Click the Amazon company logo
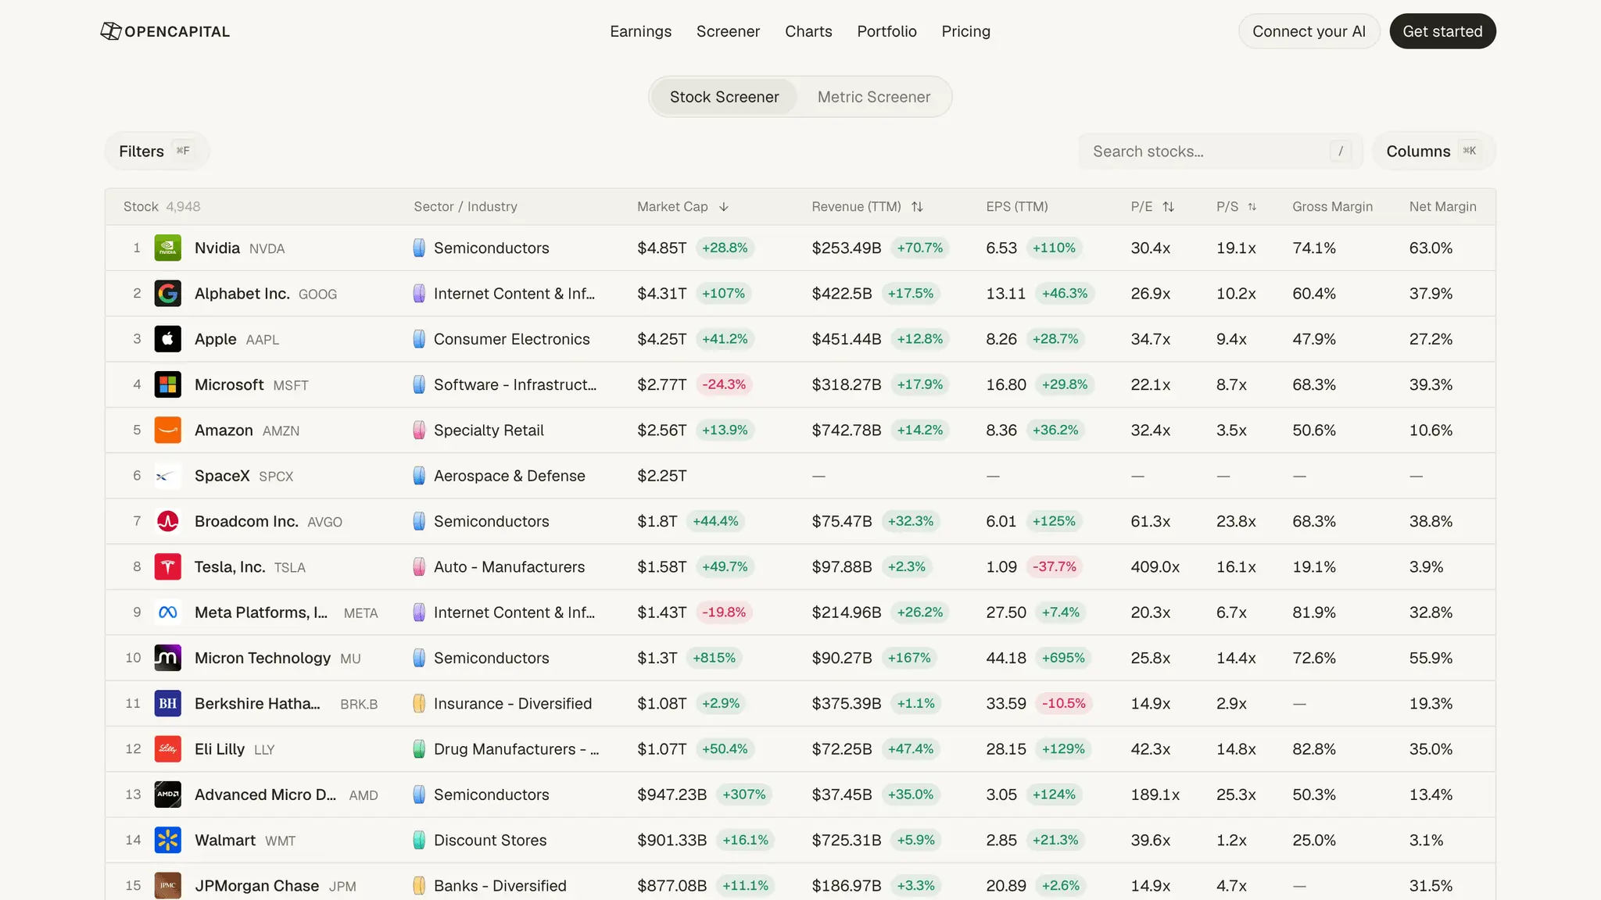This screenshot has width=1601, height=900. [168, 430]
